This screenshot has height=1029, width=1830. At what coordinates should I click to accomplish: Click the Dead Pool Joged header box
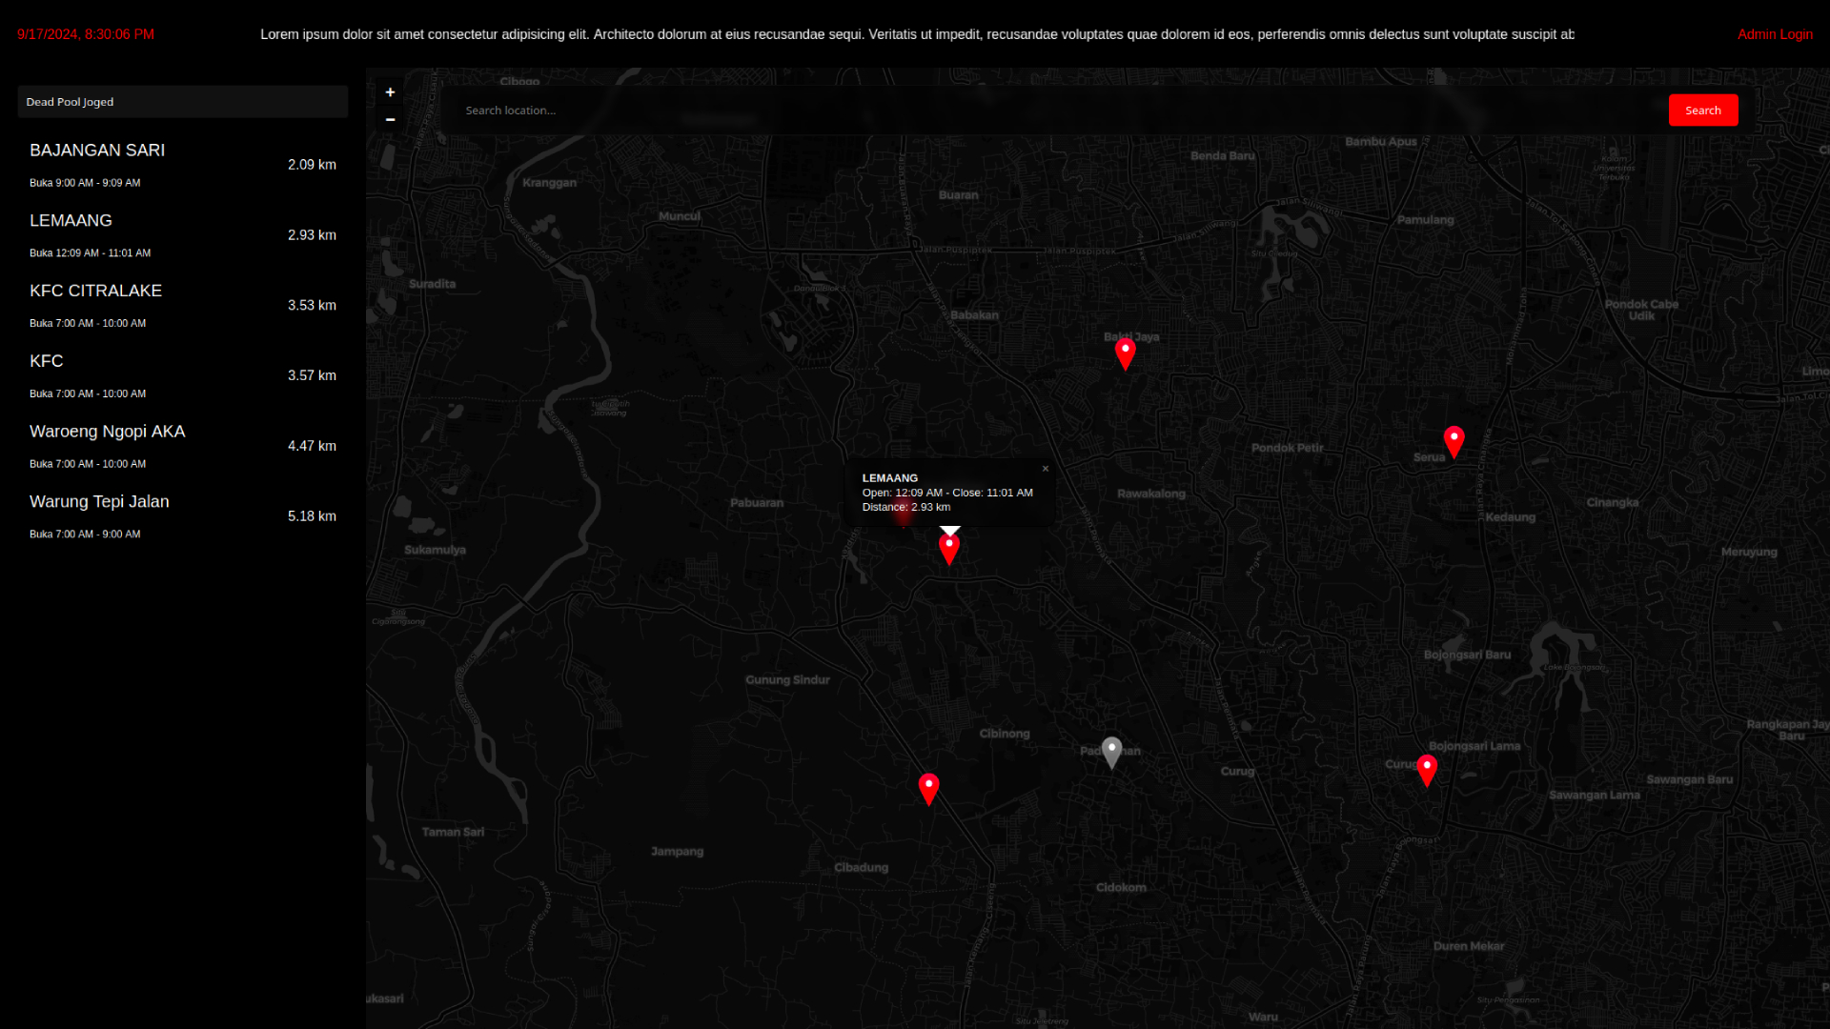181,102
